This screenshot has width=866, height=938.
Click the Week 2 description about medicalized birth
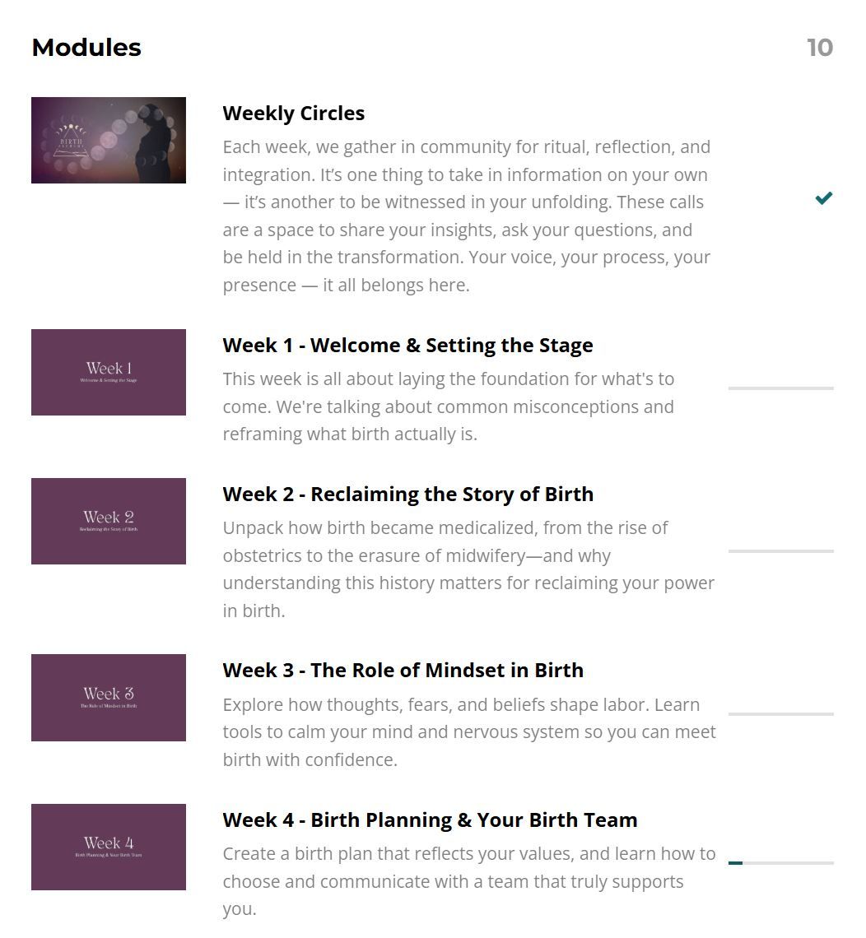(x=468, y=569)
